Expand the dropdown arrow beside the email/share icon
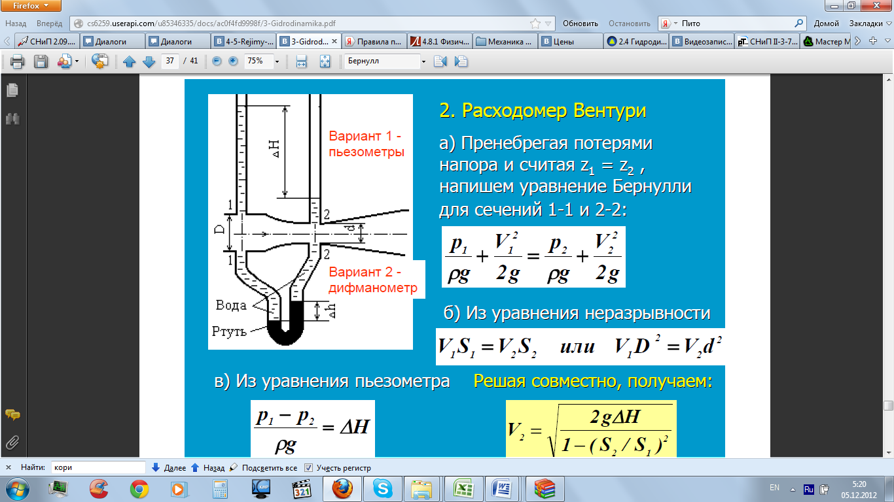The image size is (894, 502). pos(77,61)
